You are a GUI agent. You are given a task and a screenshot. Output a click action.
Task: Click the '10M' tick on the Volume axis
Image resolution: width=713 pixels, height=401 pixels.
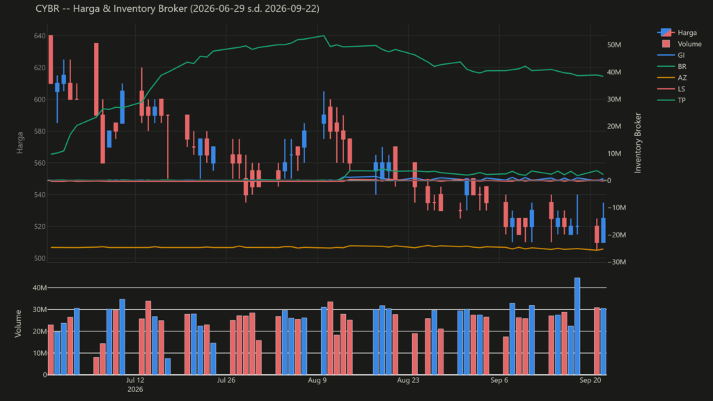pos(40,353)
